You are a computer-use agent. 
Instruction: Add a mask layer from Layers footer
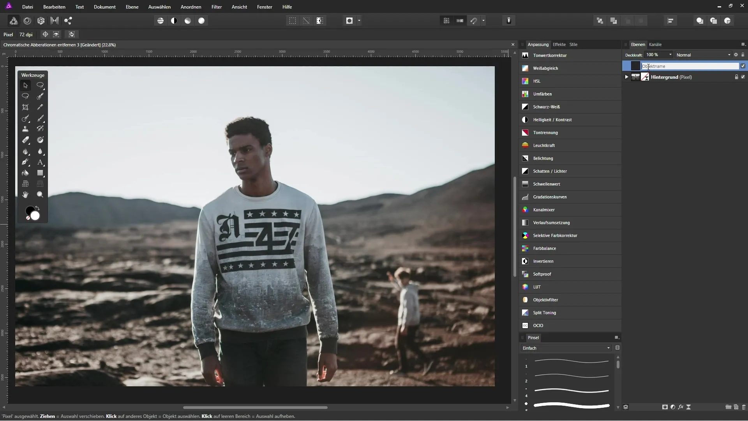(x=665, y=407)
